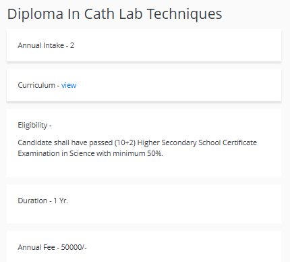Click the word 'Diploma' in the heading

[35, 14]
